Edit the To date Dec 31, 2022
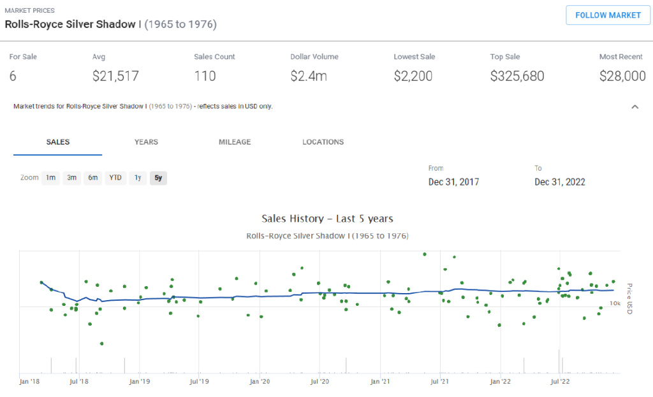This screenshot has width=653, height=397. click(560, 182)
